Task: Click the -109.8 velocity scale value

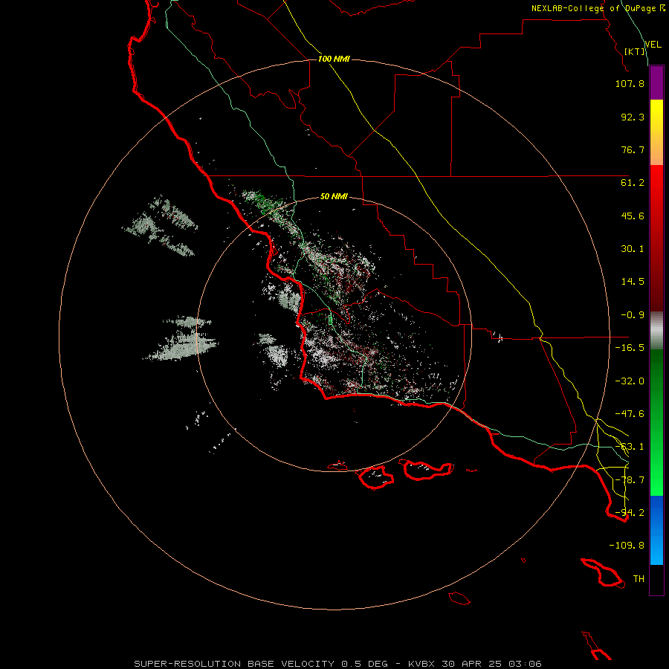Action: tap(627, 546)
